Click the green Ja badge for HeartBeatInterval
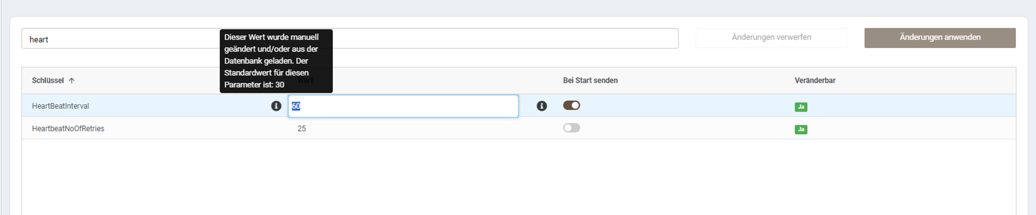1036x215 pixels. click(x=801, y=107)
